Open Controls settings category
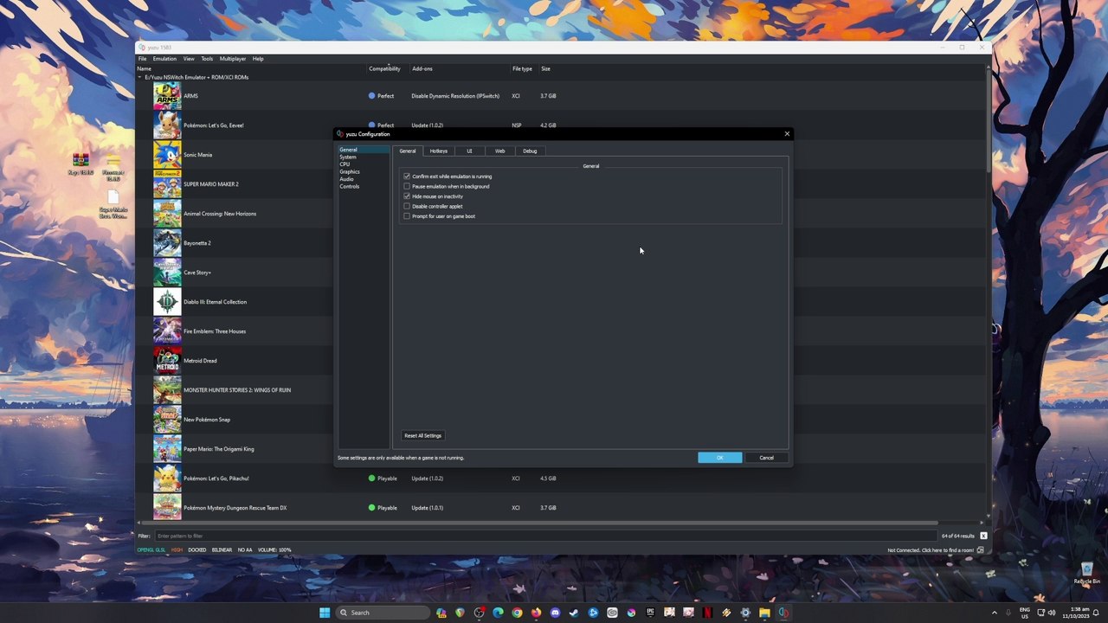 coord(350,186)
